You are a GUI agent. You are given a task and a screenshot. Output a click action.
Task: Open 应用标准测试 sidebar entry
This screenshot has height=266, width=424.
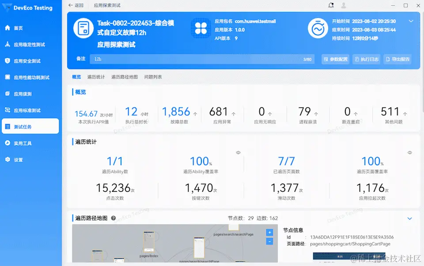[30, 110]
